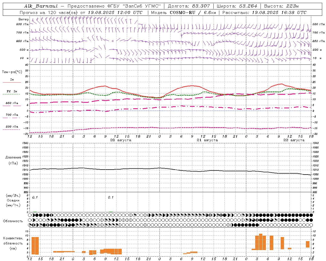Image resolution: width=326 pixels, height=261 pixels.
Task: Click the "20 августа" date label
Action: click(x=121, y=140)
